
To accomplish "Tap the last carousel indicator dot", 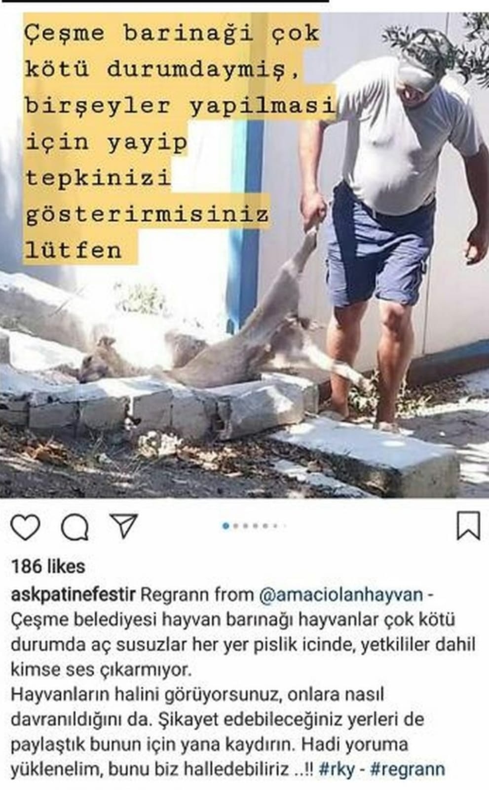I will [x=285, y=526].
